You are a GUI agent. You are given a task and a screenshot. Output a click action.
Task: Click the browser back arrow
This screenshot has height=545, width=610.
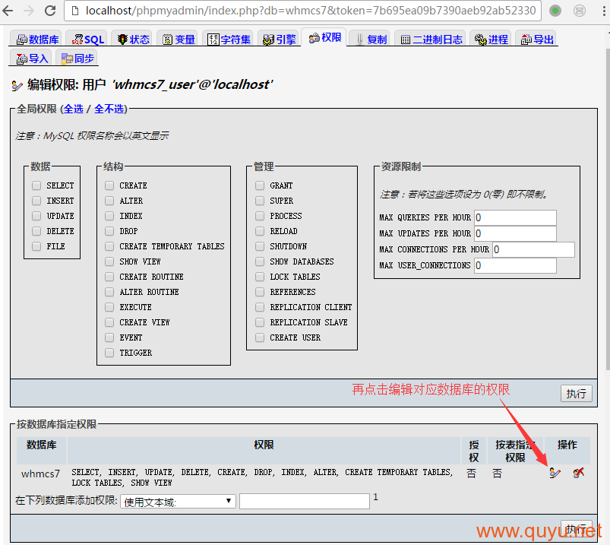(8, 11)
